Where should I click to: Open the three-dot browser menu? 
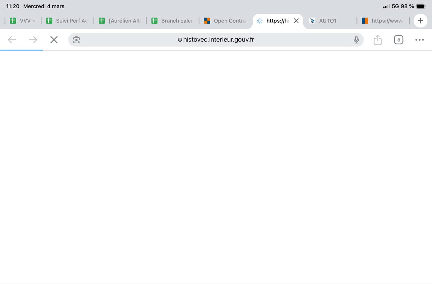(x=419, y=40)
